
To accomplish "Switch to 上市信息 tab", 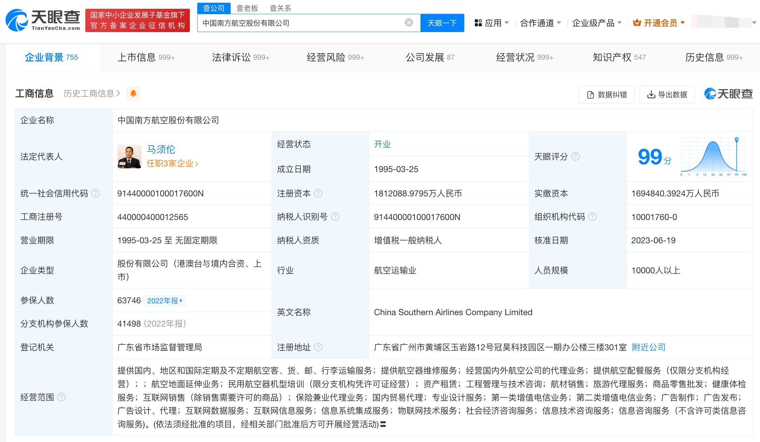I will pyautogui.click(x=146, y=57).
